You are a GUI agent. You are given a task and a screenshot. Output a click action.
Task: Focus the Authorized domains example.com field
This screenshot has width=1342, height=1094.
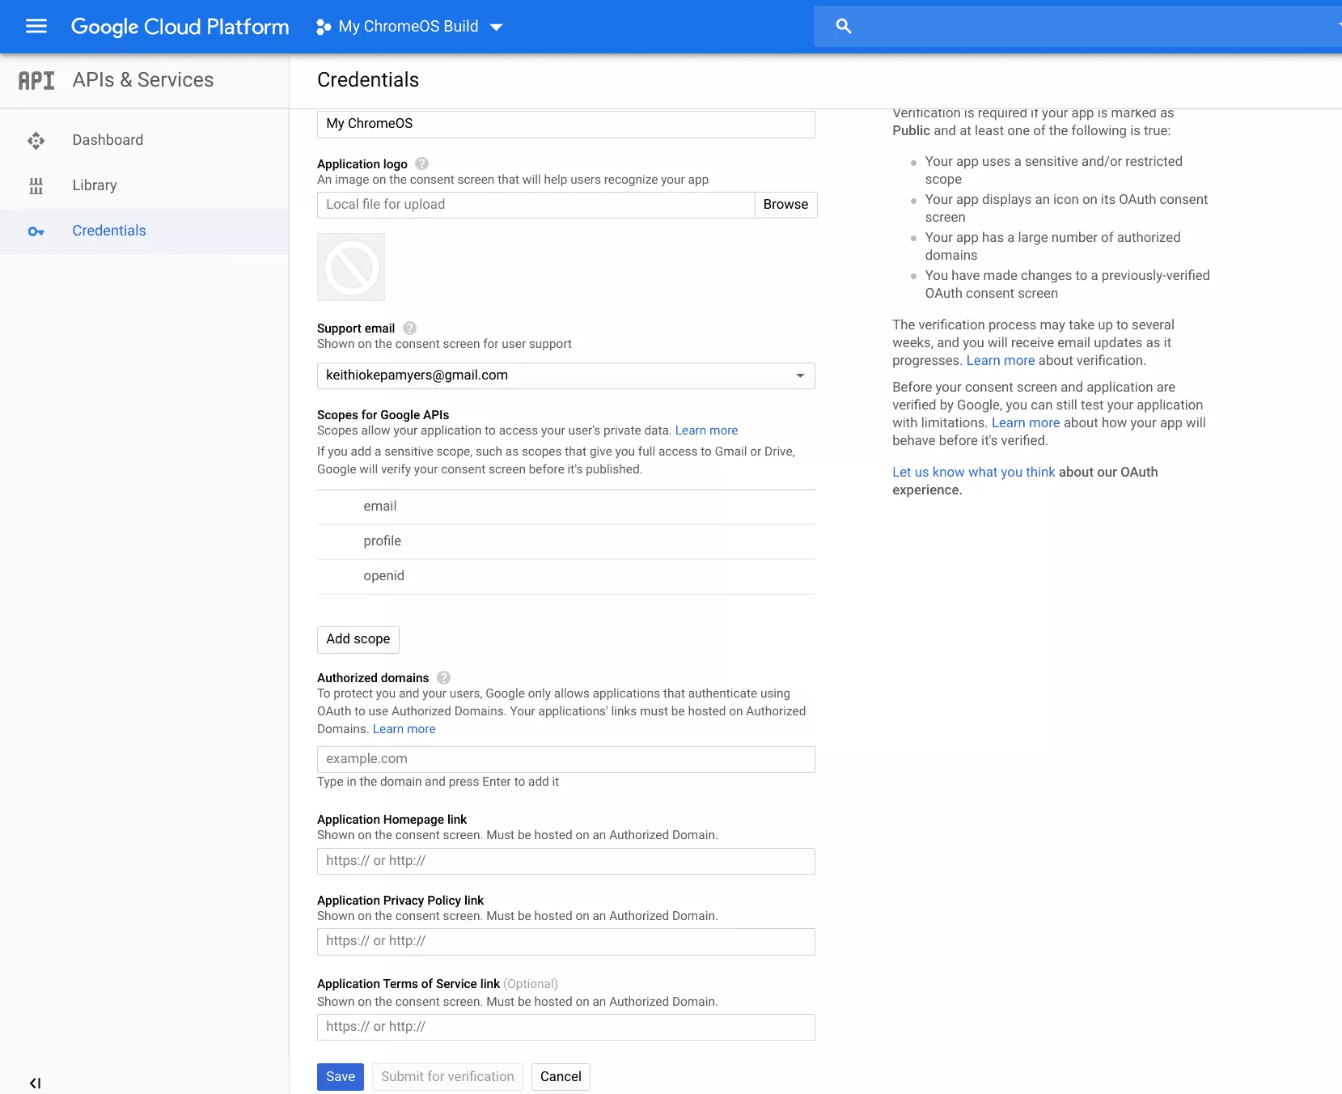click(565, 759)
